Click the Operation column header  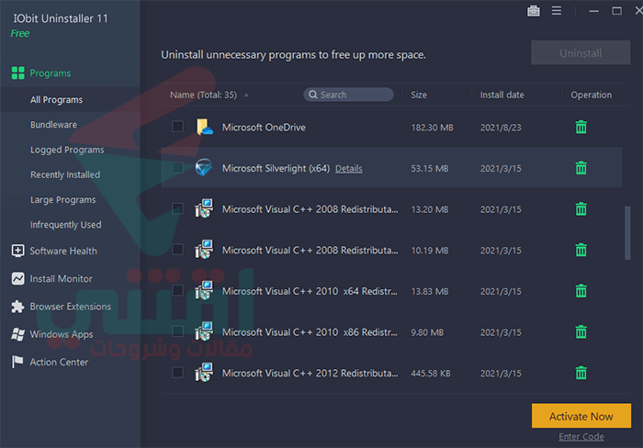point(591,95)
